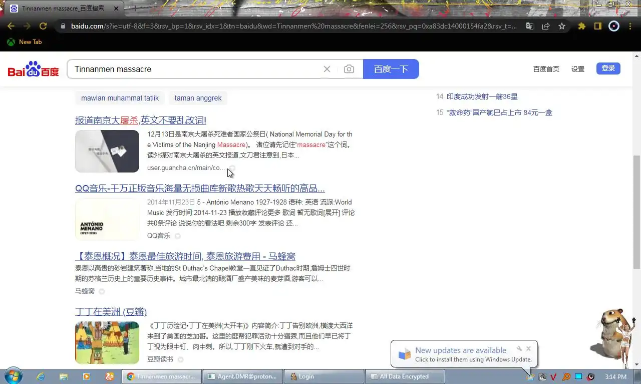Viewport: 641px width, 384px height.
Task: Select suggestion mawlan muhammat tatlik
Action: click(120, 98)
